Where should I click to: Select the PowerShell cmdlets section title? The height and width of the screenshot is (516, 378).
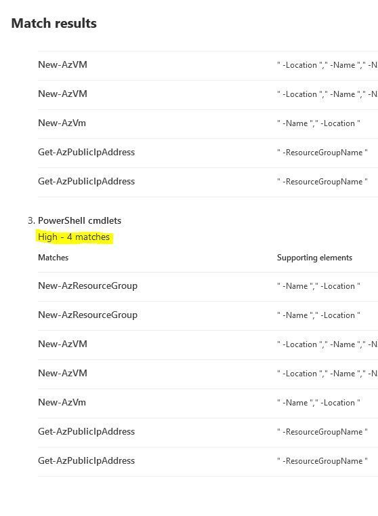pos(79,220)
